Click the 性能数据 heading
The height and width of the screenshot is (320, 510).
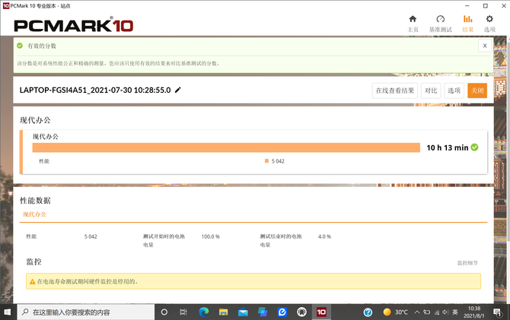pos(35,201)
